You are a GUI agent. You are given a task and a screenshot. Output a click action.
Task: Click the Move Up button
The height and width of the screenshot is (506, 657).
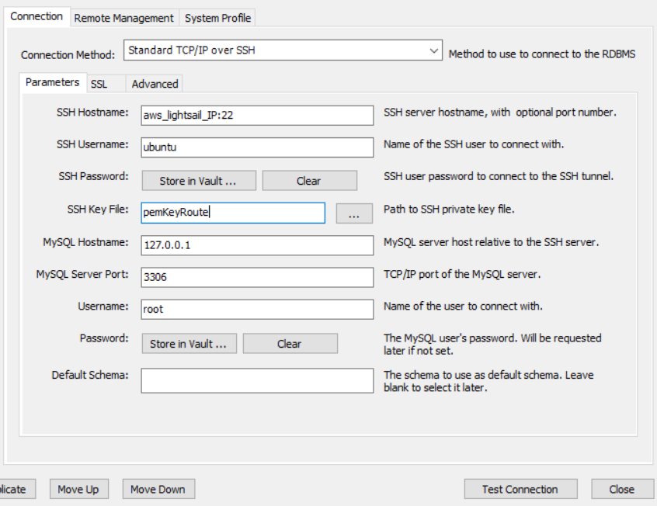click(78, 489)
